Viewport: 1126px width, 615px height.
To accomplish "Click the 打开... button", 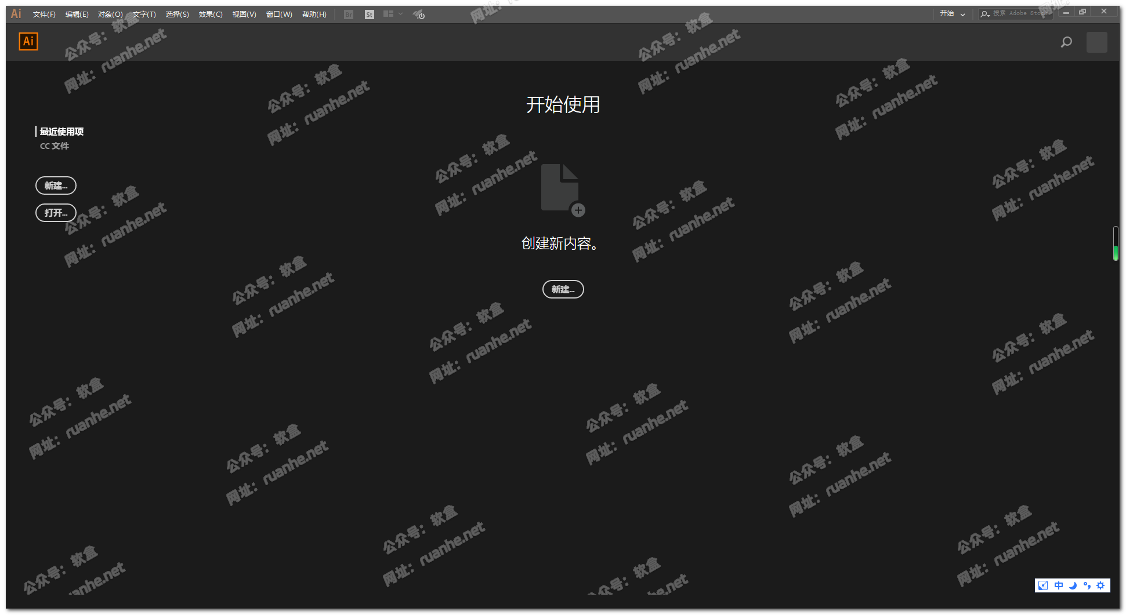I will point(56,213).
